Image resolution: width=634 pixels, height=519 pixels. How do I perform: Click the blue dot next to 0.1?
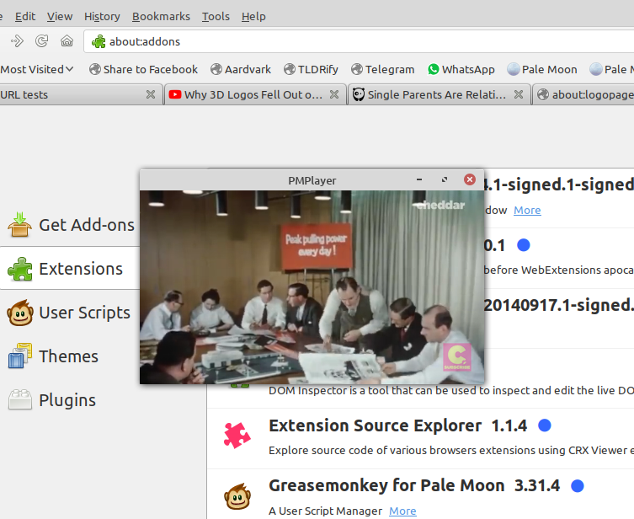click(524, 245)
